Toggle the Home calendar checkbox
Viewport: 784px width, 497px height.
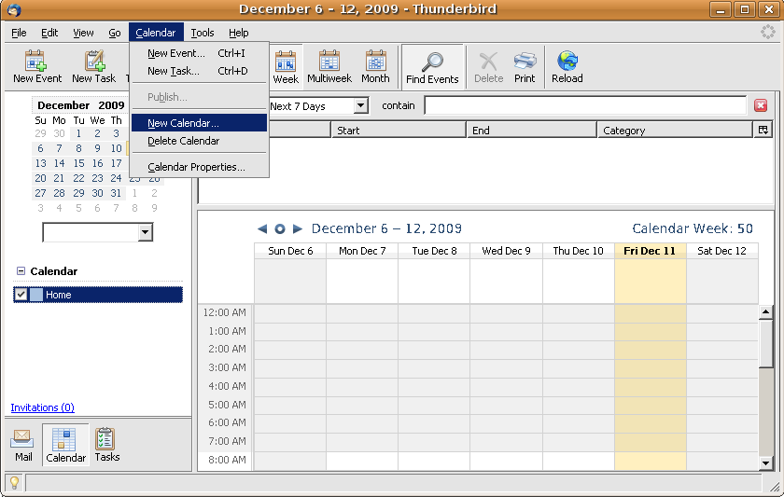click(x=21, y=295)
